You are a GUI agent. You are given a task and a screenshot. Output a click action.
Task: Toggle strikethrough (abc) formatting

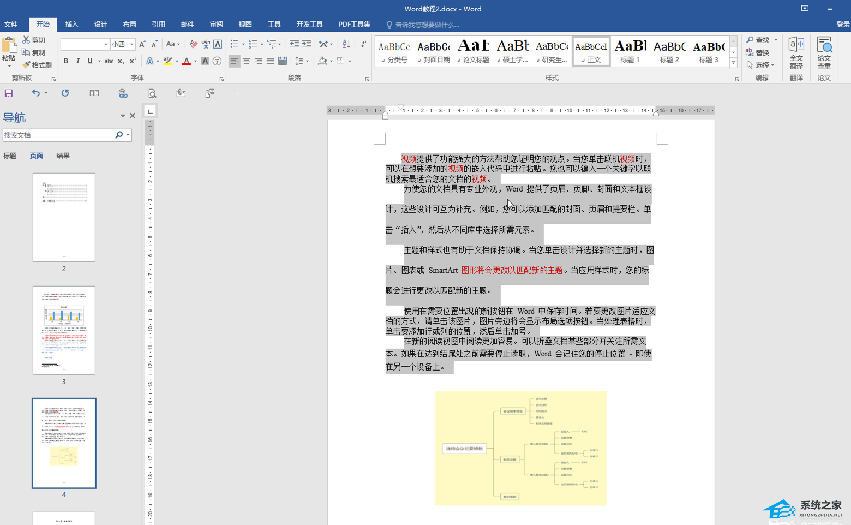coord(109,61)
